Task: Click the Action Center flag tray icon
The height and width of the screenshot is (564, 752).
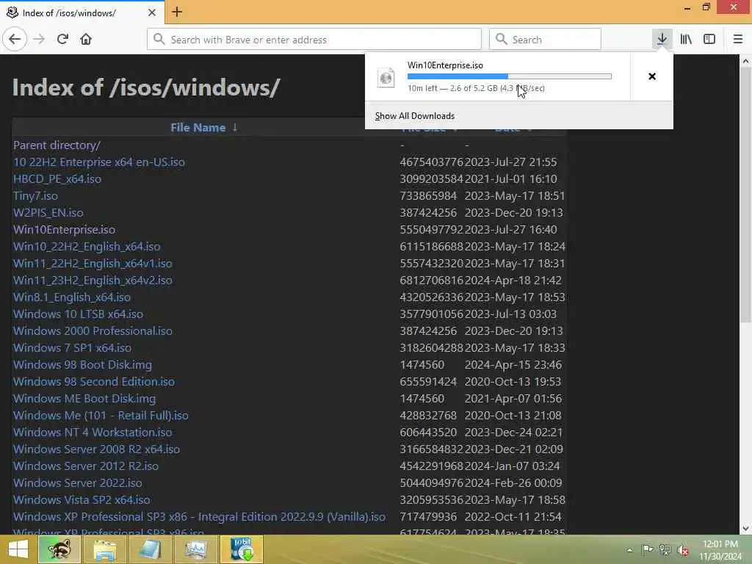Action: (647, 549)
